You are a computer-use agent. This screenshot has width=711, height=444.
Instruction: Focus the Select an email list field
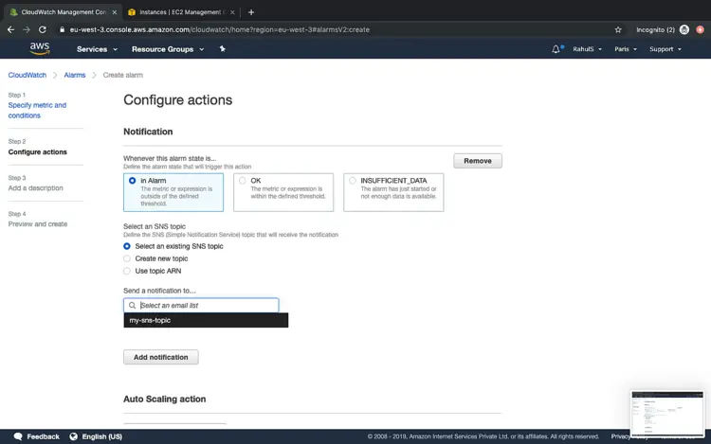coord(201,306)
